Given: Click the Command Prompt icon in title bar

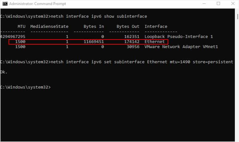Looking at the screenshot, I should [5, 4].
